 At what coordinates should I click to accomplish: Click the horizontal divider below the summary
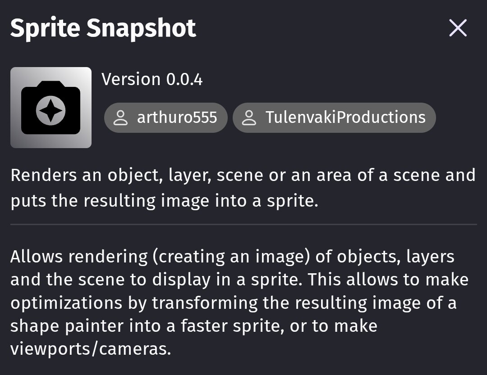click(x=243, y=224)
